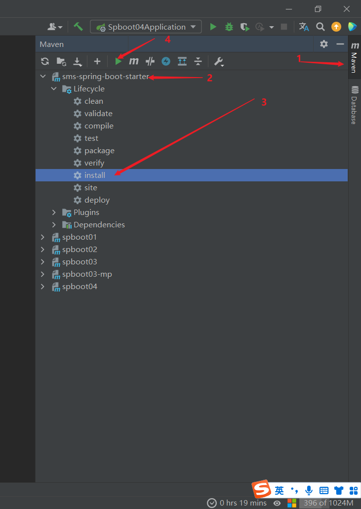Click Download Sources and Documentation icon
This screenshot has height=509, width=361.
point(77,61)
